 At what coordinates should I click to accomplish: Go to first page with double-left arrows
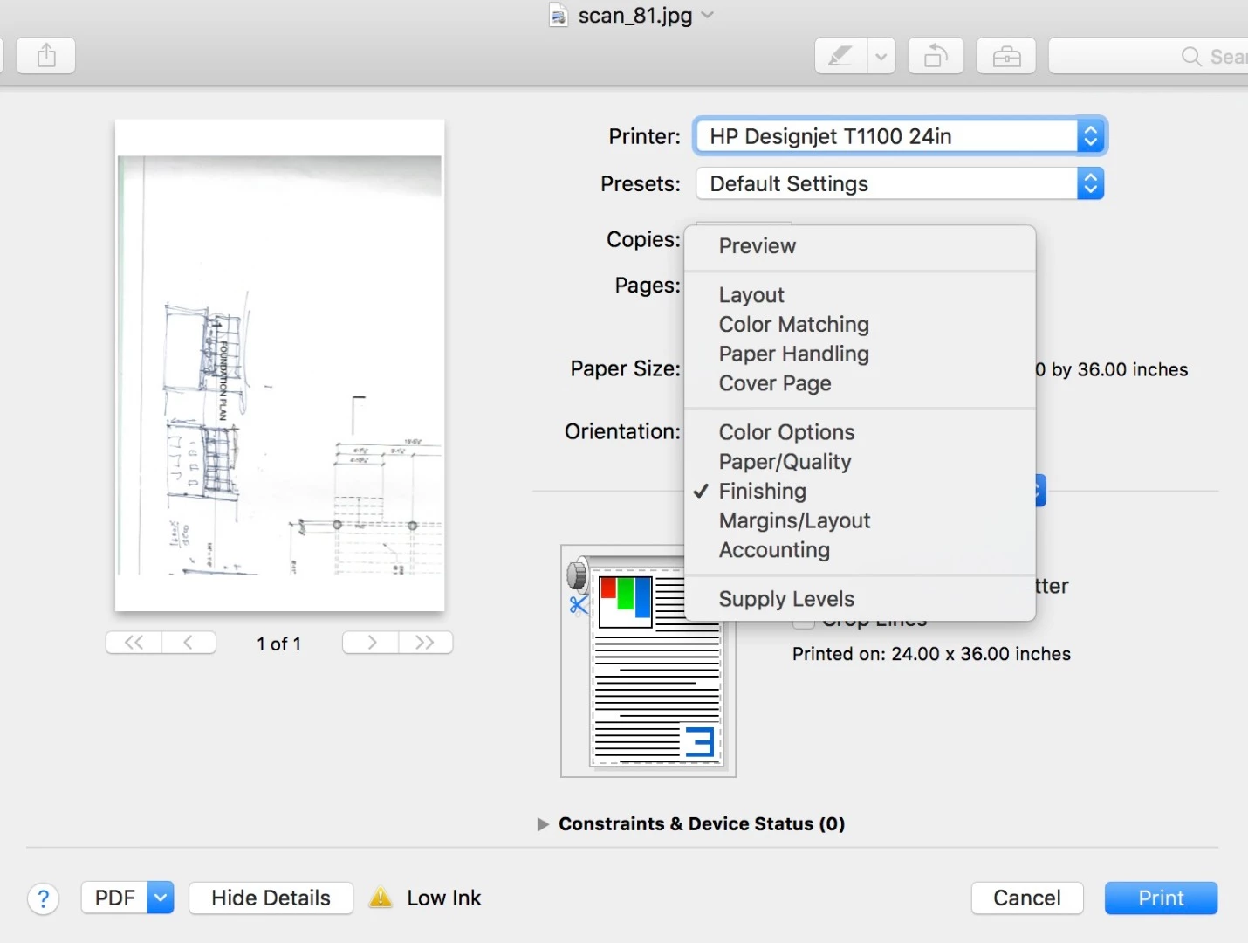tap(134, 643)
